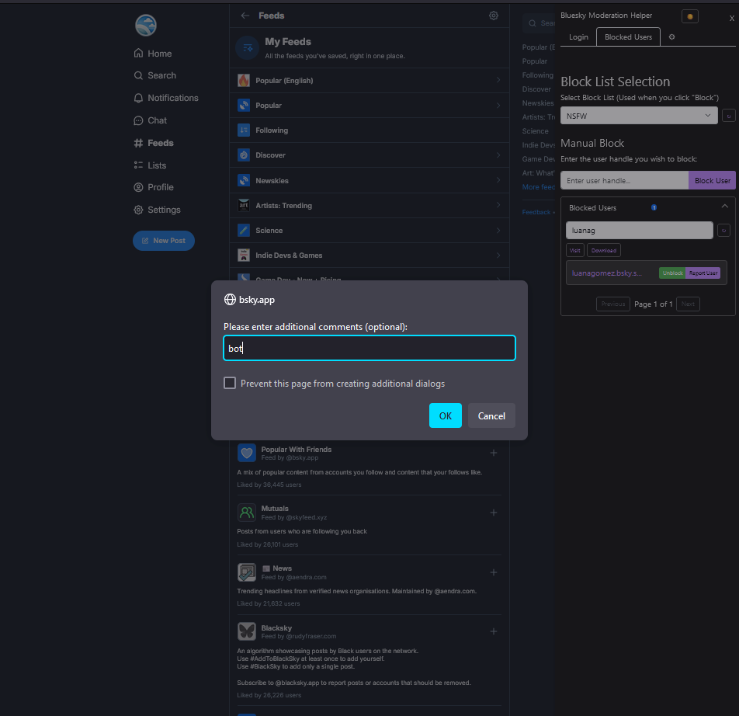Click Report User for luanagomez
Screen dimensions: 739x716
pos(703,273)
